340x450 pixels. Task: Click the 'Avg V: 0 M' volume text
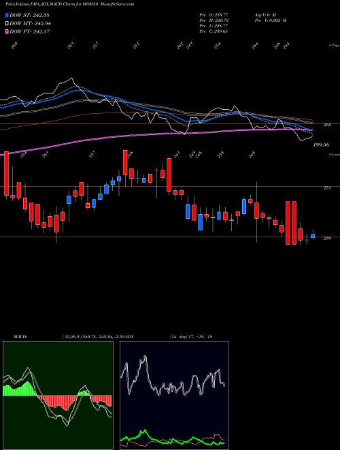[265, 14]
